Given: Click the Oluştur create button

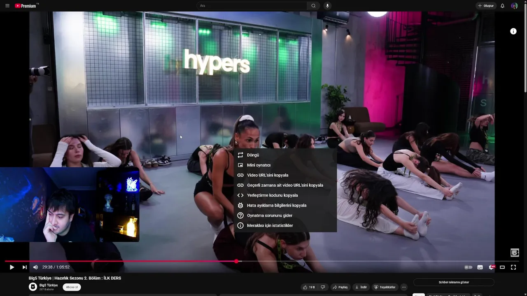Looking at the screenshot, I should pyautogui.click(x=486, y=6).
